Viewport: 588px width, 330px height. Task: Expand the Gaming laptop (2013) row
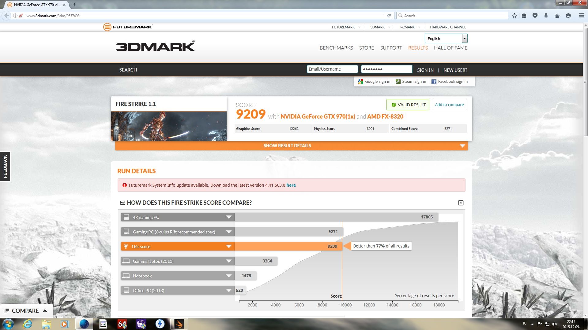(228, 261)
